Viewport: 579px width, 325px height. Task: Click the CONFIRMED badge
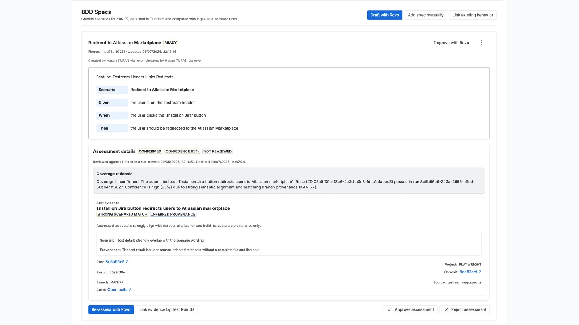pyautogui.click(x=150, y=151)
